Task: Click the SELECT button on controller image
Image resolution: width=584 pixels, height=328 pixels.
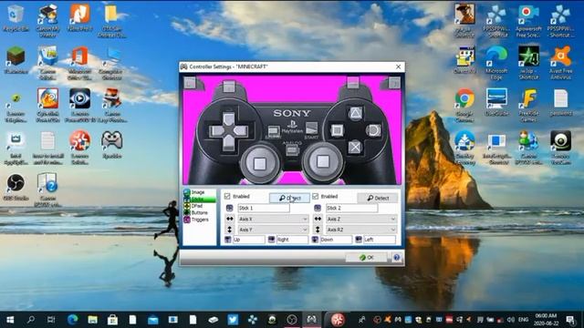Action: point(274,131)
